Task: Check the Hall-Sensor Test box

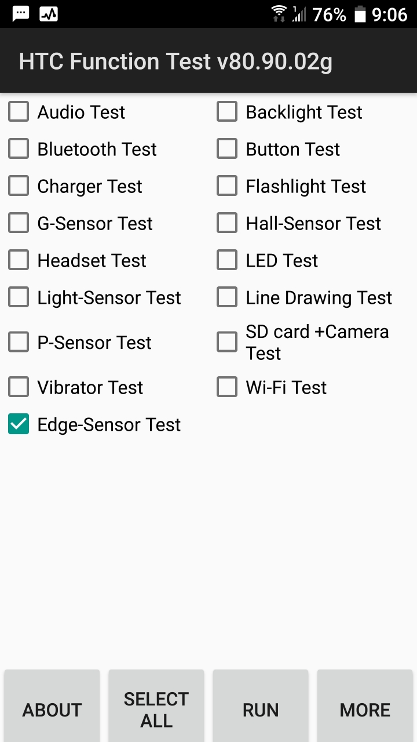Action: point(227,223)
